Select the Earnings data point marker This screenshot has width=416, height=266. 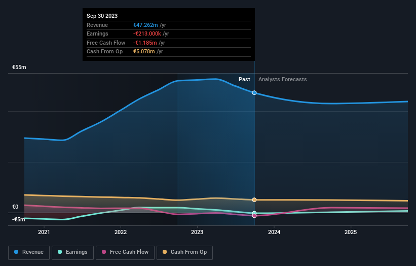[254, 213]
